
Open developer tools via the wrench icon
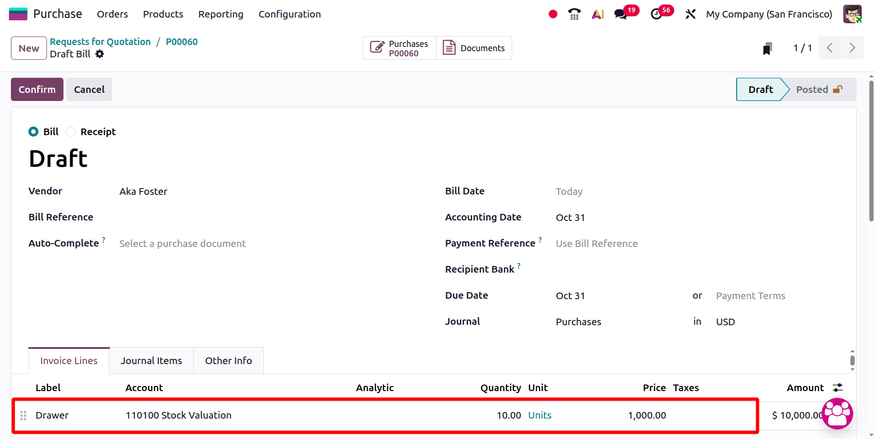click(x=690, y=14)
